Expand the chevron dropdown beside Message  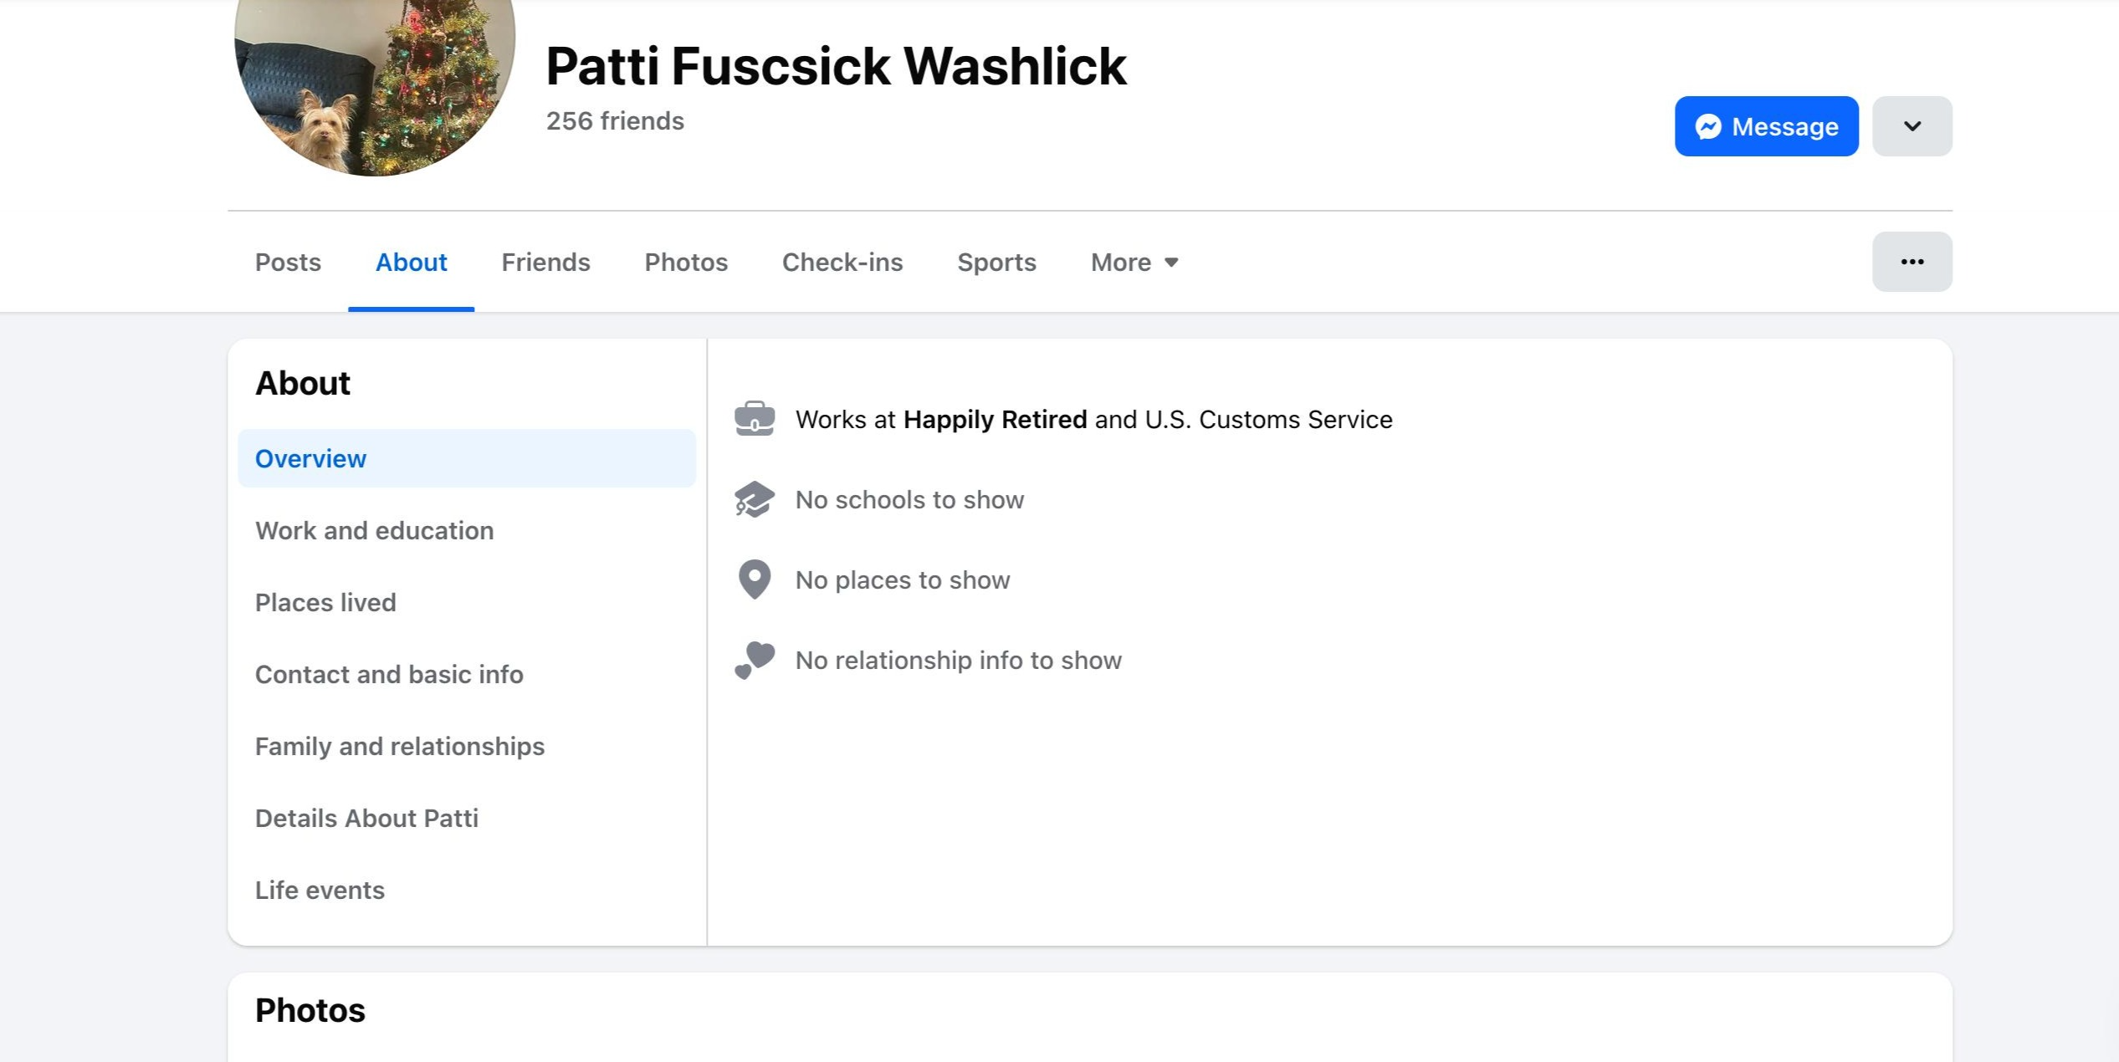[x=1912, y=126]
